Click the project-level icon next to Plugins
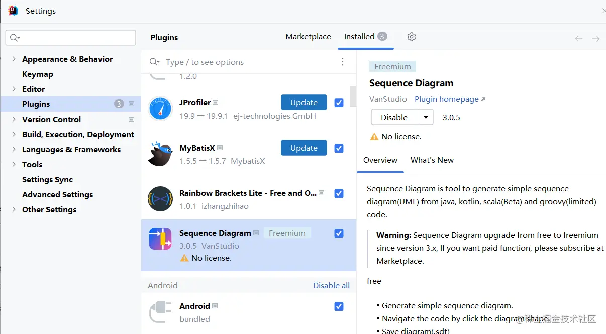This screenshot has width=606, height=334. [132, 104]
